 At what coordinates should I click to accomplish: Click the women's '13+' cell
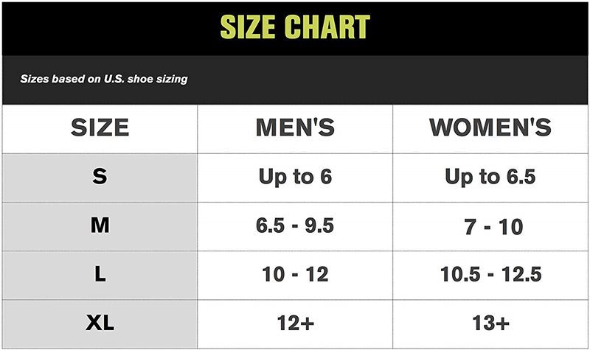(490, 323)
